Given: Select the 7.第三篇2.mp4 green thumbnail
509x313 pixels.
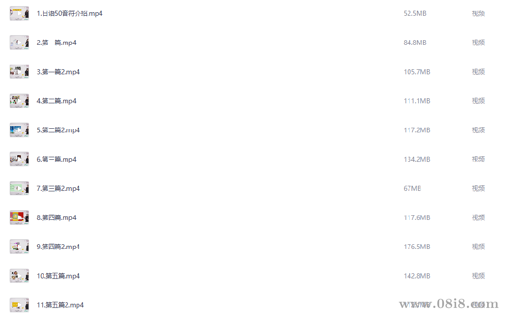Looking at the screenshot, I should tap(19, 188).
